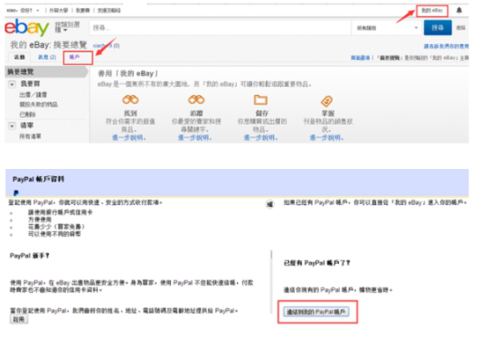Image resolution: width=480 pixels, height=337 pixels.
Task: Open the 所有類別 dropdown beside search box
Action: tap(387, 28)
